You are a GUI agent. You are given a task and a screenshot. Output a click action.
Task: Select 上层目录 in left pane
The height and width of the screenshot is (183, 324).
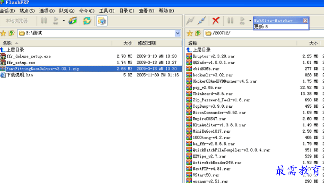[15, 50]
